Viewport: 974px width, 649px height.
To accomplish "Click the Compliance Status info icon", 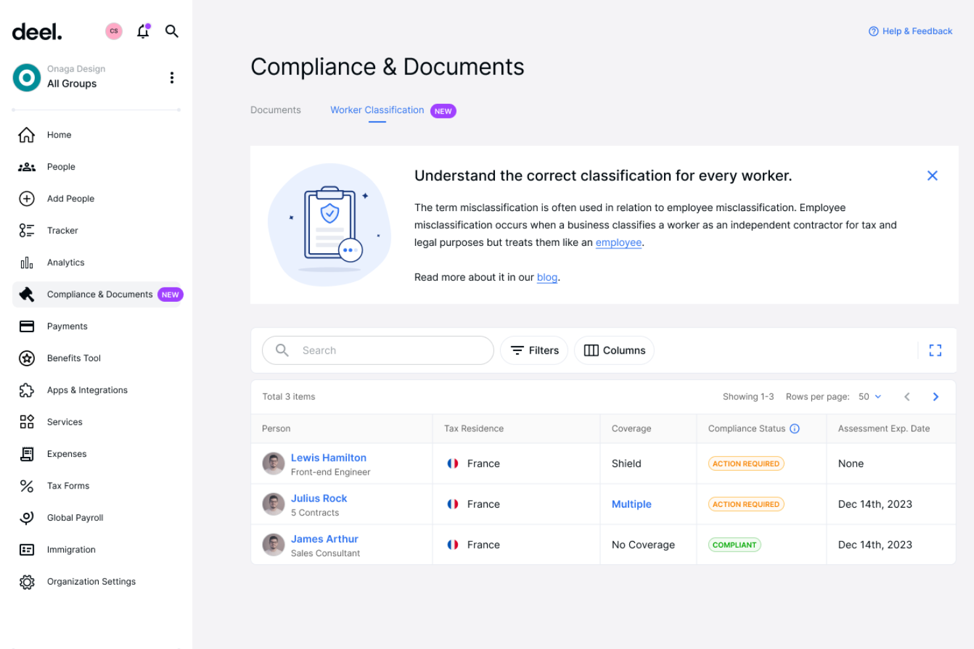I will coord(794,429).
